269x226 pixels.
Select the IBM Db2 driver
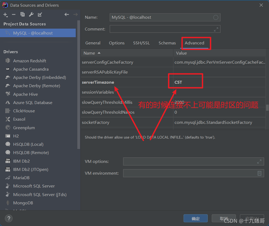pyautogui.click(x=21, y=161)
